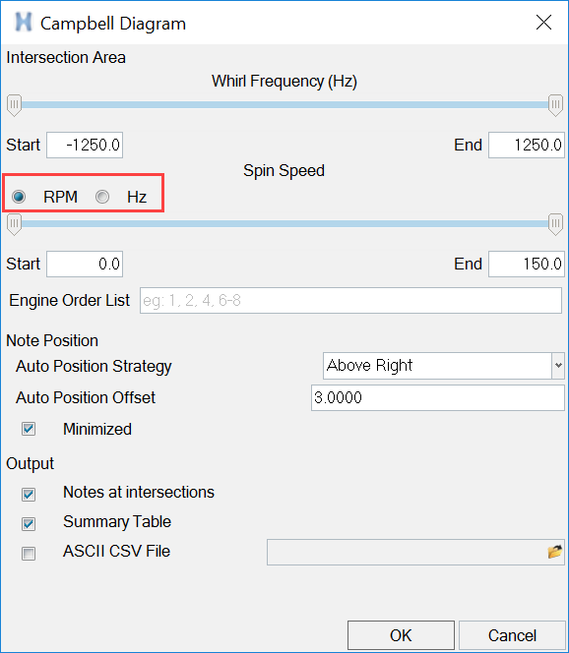Close the Campbell Diagram dialog
The image size is (569, 653).
pos(543,23)
